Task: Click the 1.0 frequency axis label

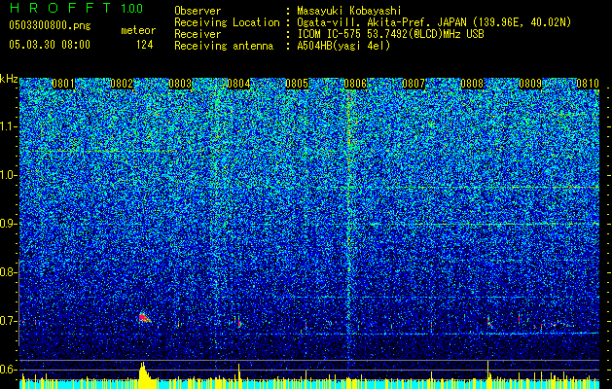Action: click(8, 175)
